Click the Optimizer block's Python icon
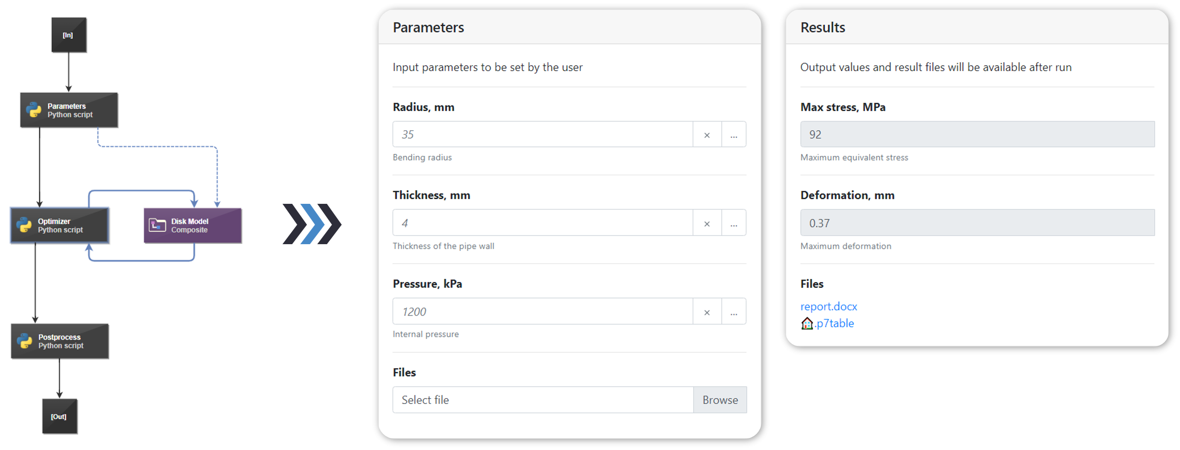1180x450 pixels. pos(24,225)
